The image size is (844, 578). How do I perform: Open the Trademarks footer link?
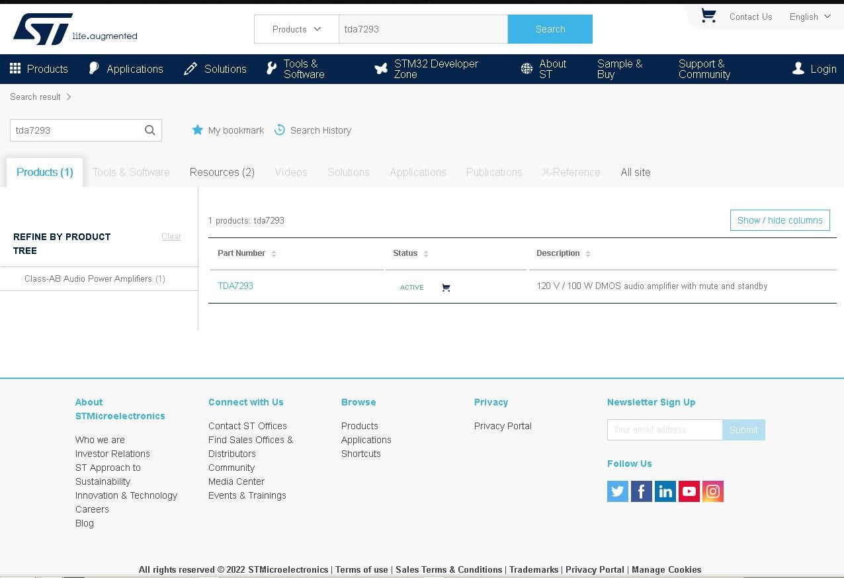coord(534,569)
